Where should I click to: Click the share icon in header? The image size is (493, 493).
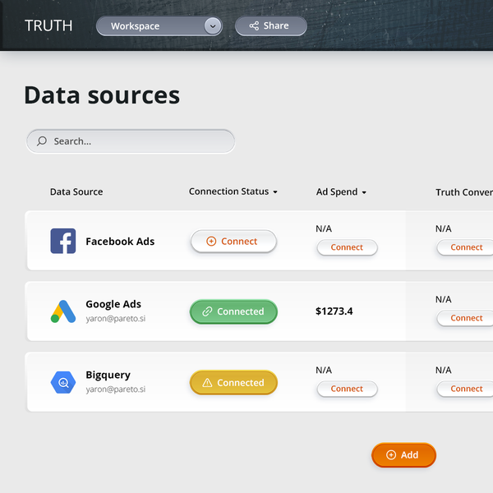[254, 26]
